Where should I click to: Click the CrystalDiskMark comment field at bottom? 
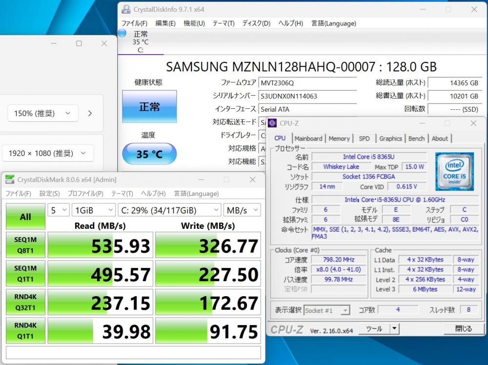tap(133, 352)
